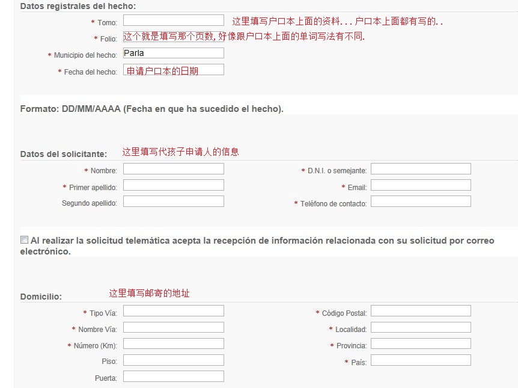The image size is (518, 388).
Task: Focus the Nombre Vía text box
Action: click(173, 328)
